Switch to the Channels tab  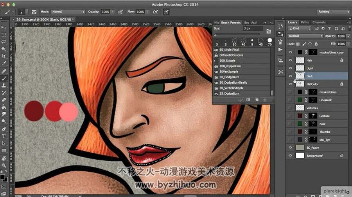pos(319,22)
